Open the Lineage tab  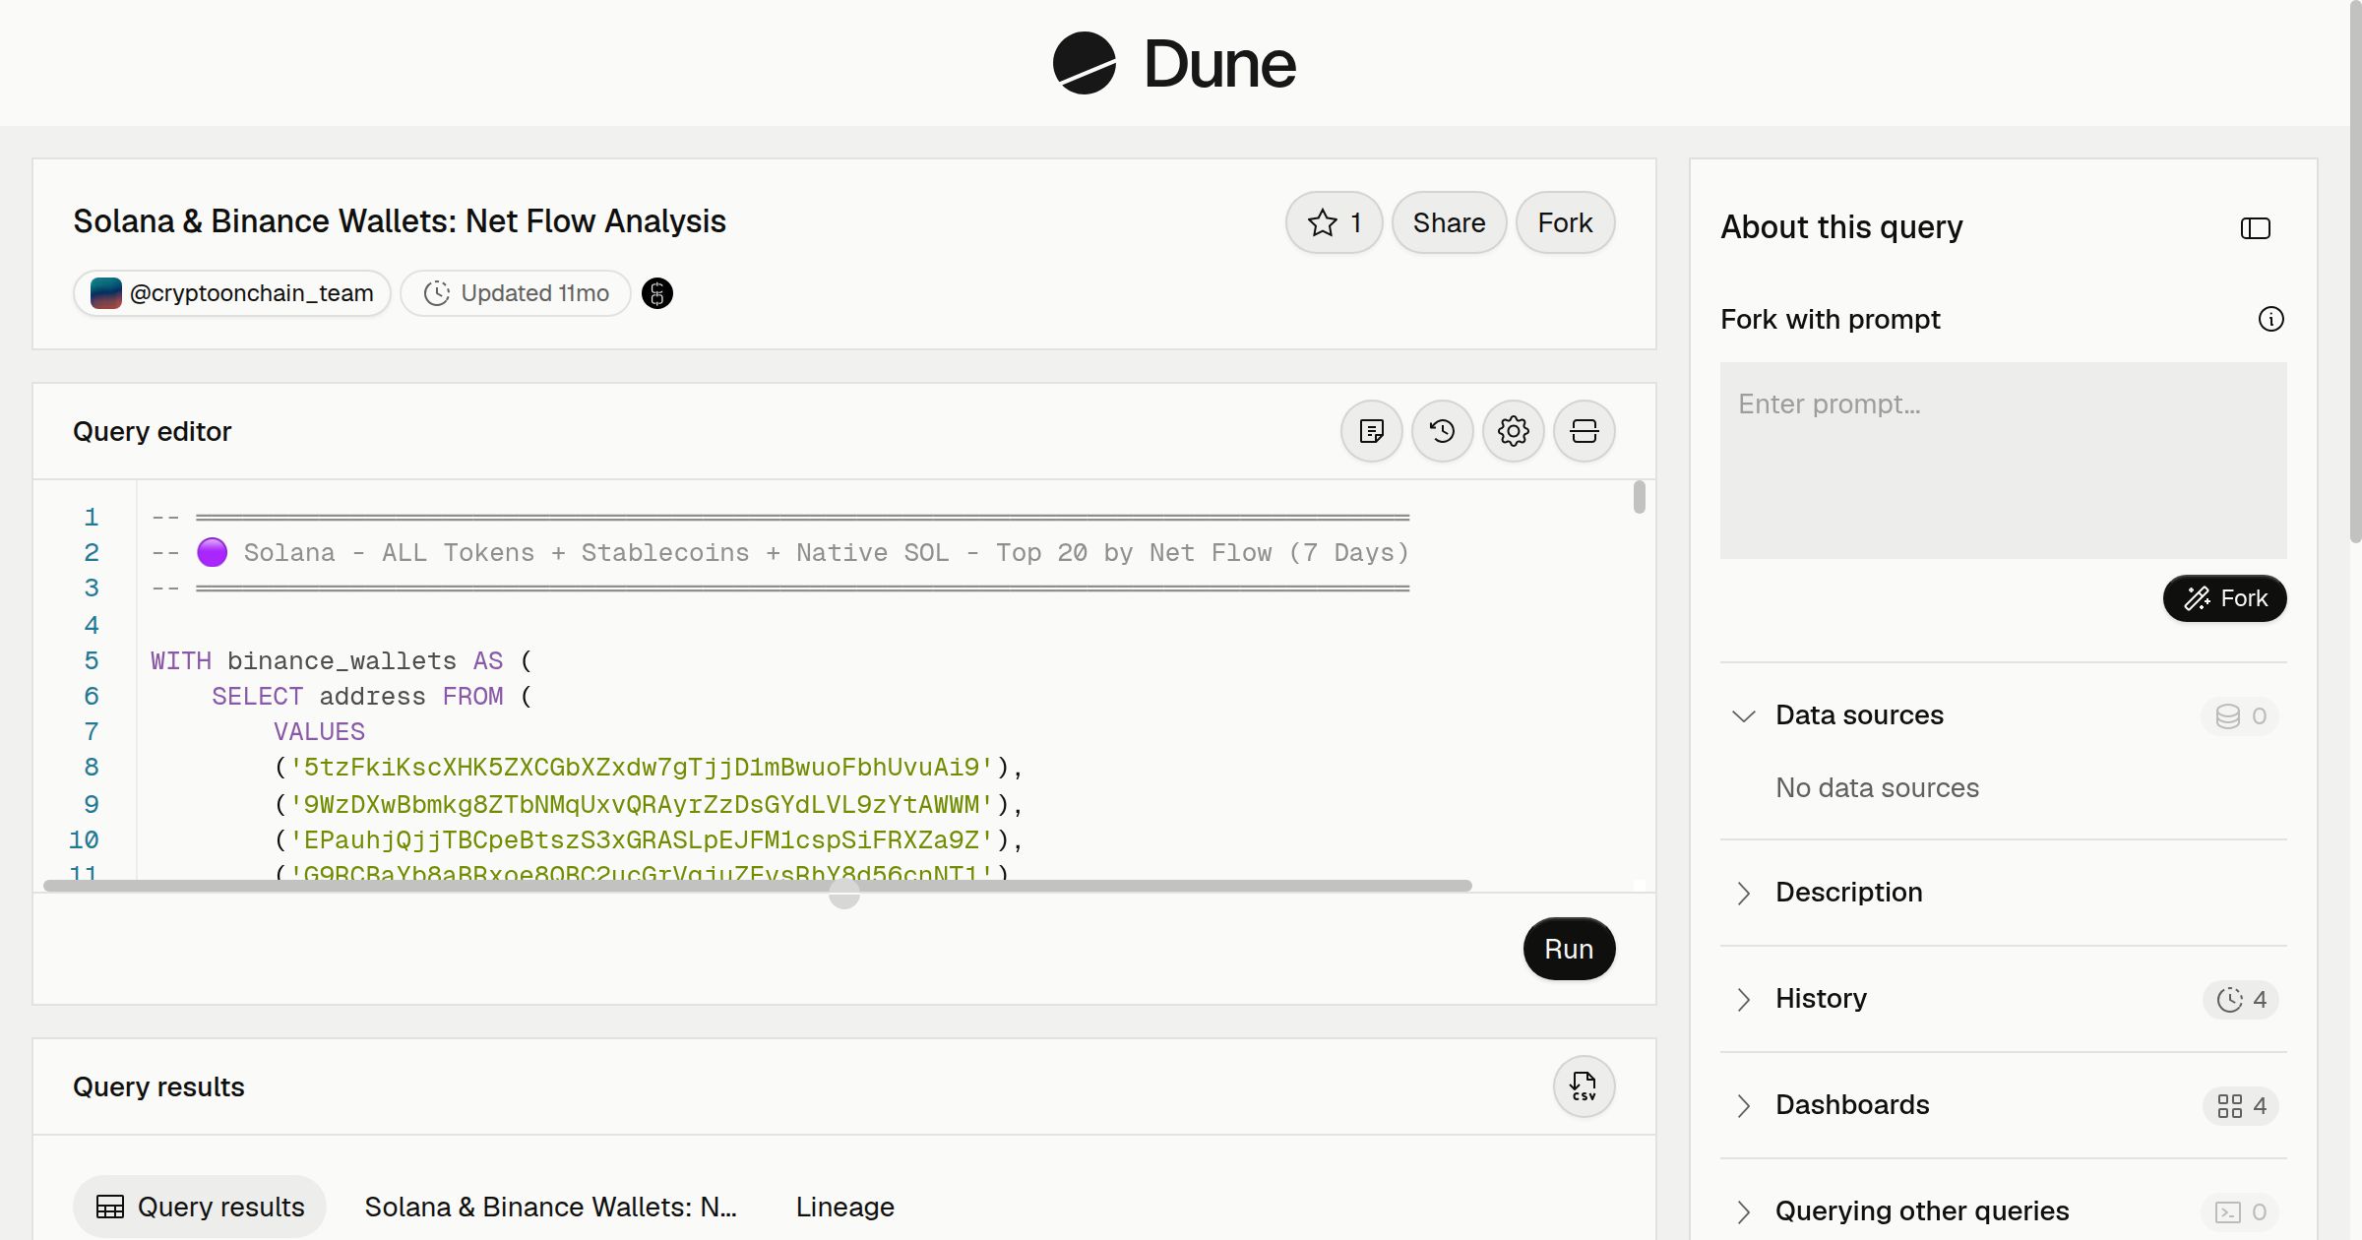click(844, 1207)
